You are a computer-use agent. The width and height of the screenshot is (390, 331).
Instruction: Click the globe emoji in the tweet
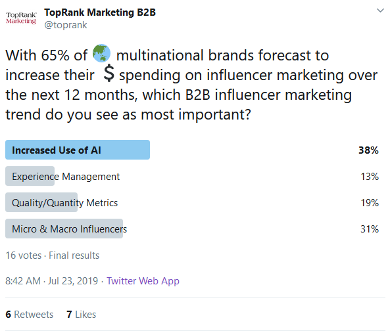pyautogui.click(x=101, y=53)
